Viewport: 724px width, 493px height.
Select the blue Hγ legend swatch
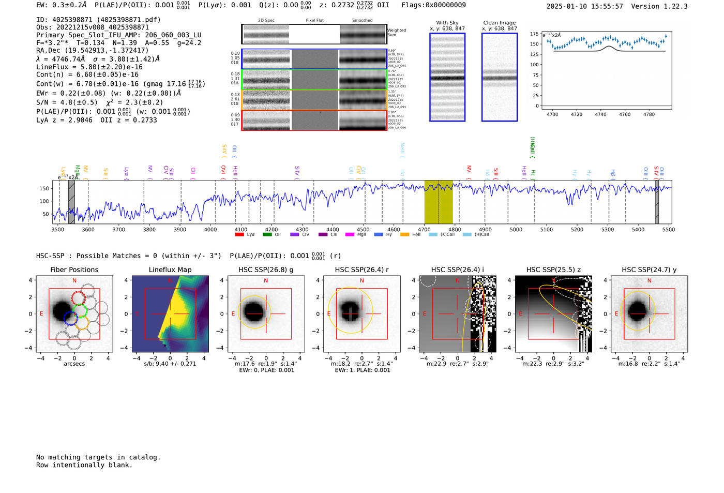(379, 235)
